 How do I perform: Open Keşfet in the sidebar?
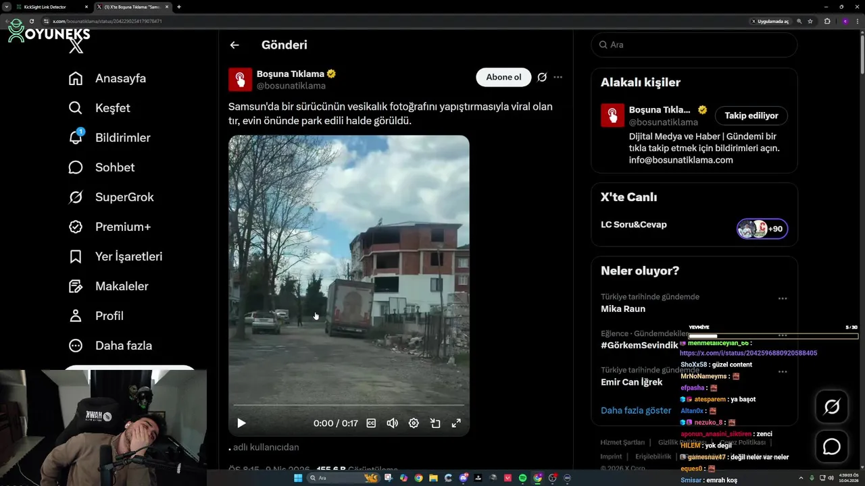point(99,108)
